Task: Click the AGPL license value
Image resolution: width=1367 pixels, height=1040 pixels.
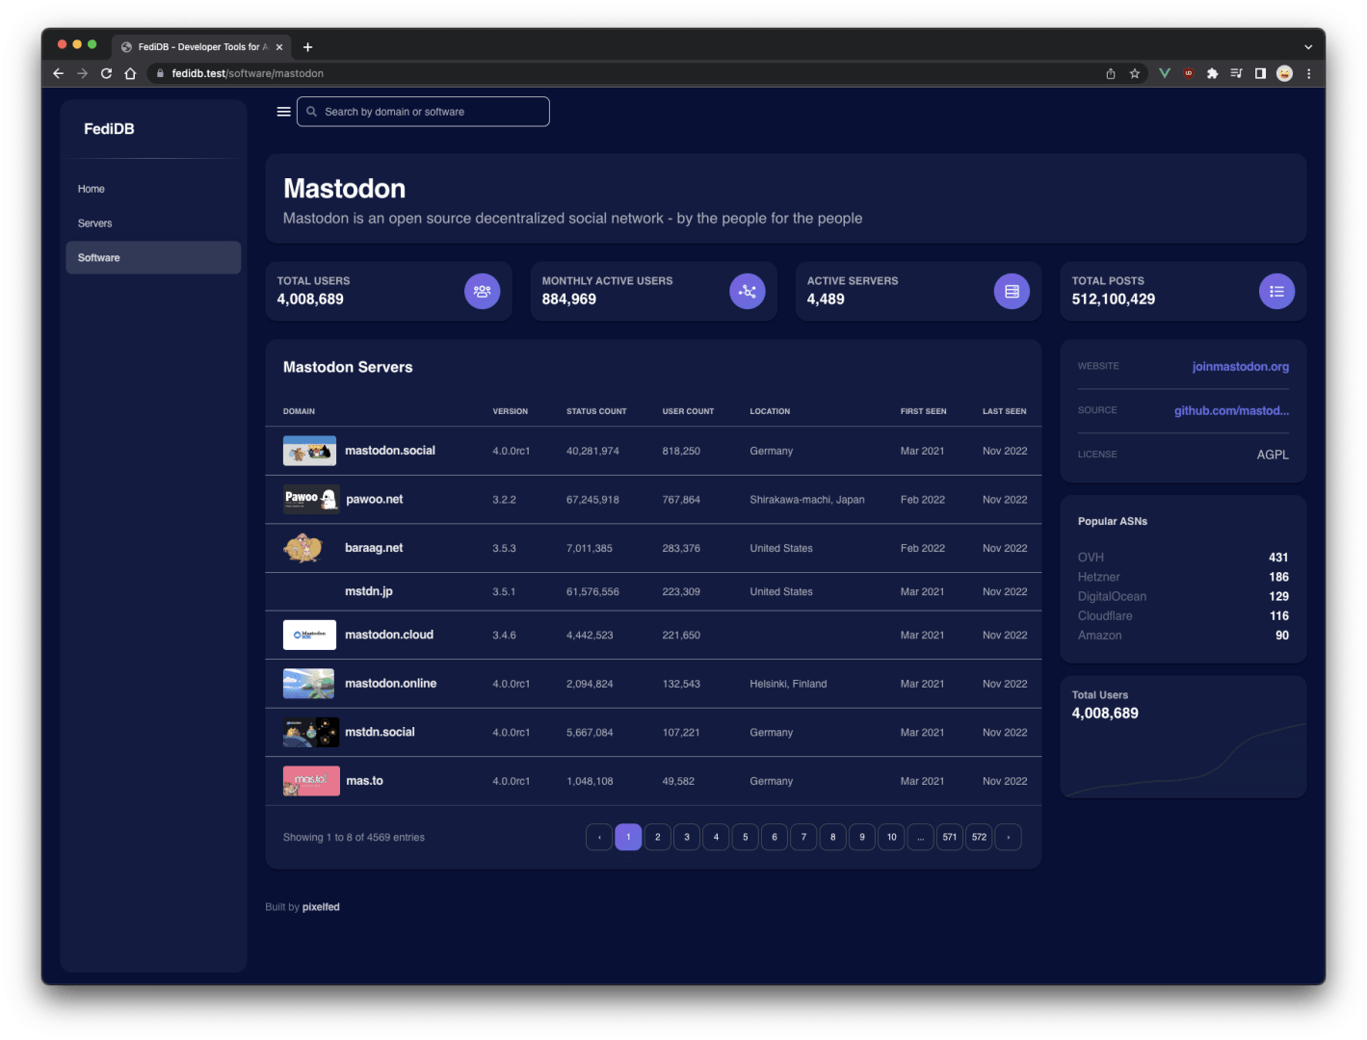Action: (1273, 455)
